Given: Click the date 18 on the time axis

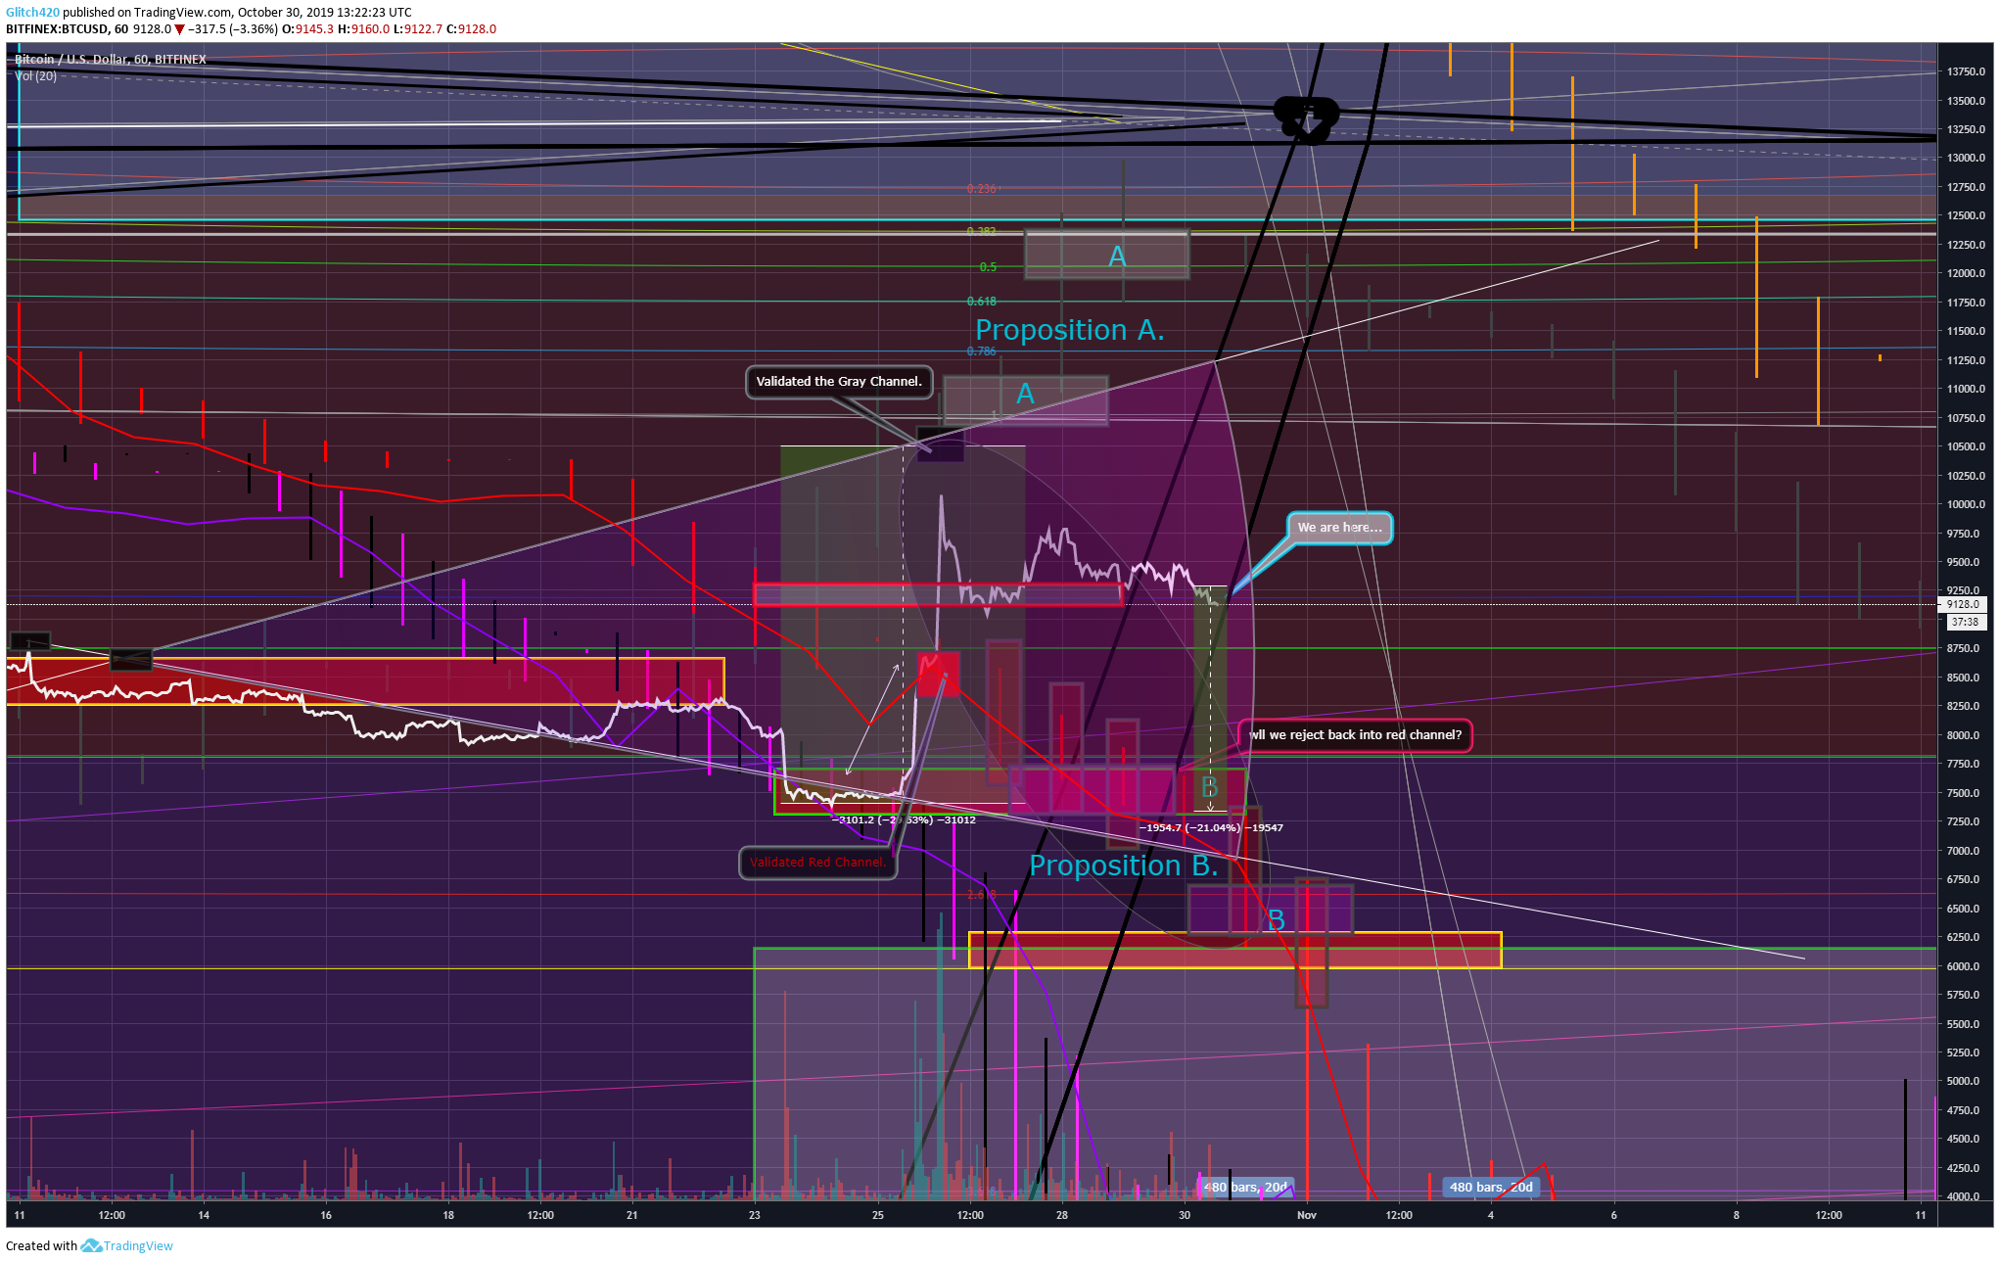Looking at the screenshot, I should 448,1215.
